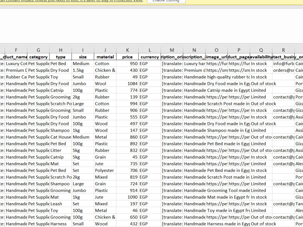The height and width of the screenshot is (227, 303).
Task: Select the 'Cotton' cell in Luxury row
Action: (105, 64)
